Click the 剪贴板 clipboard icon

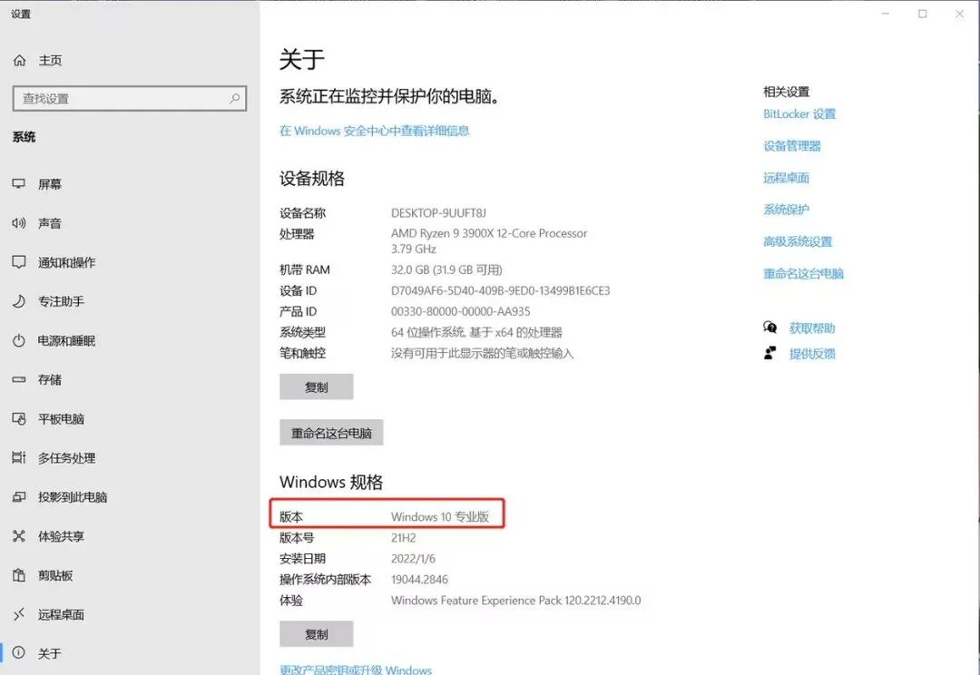coord(19,575)
